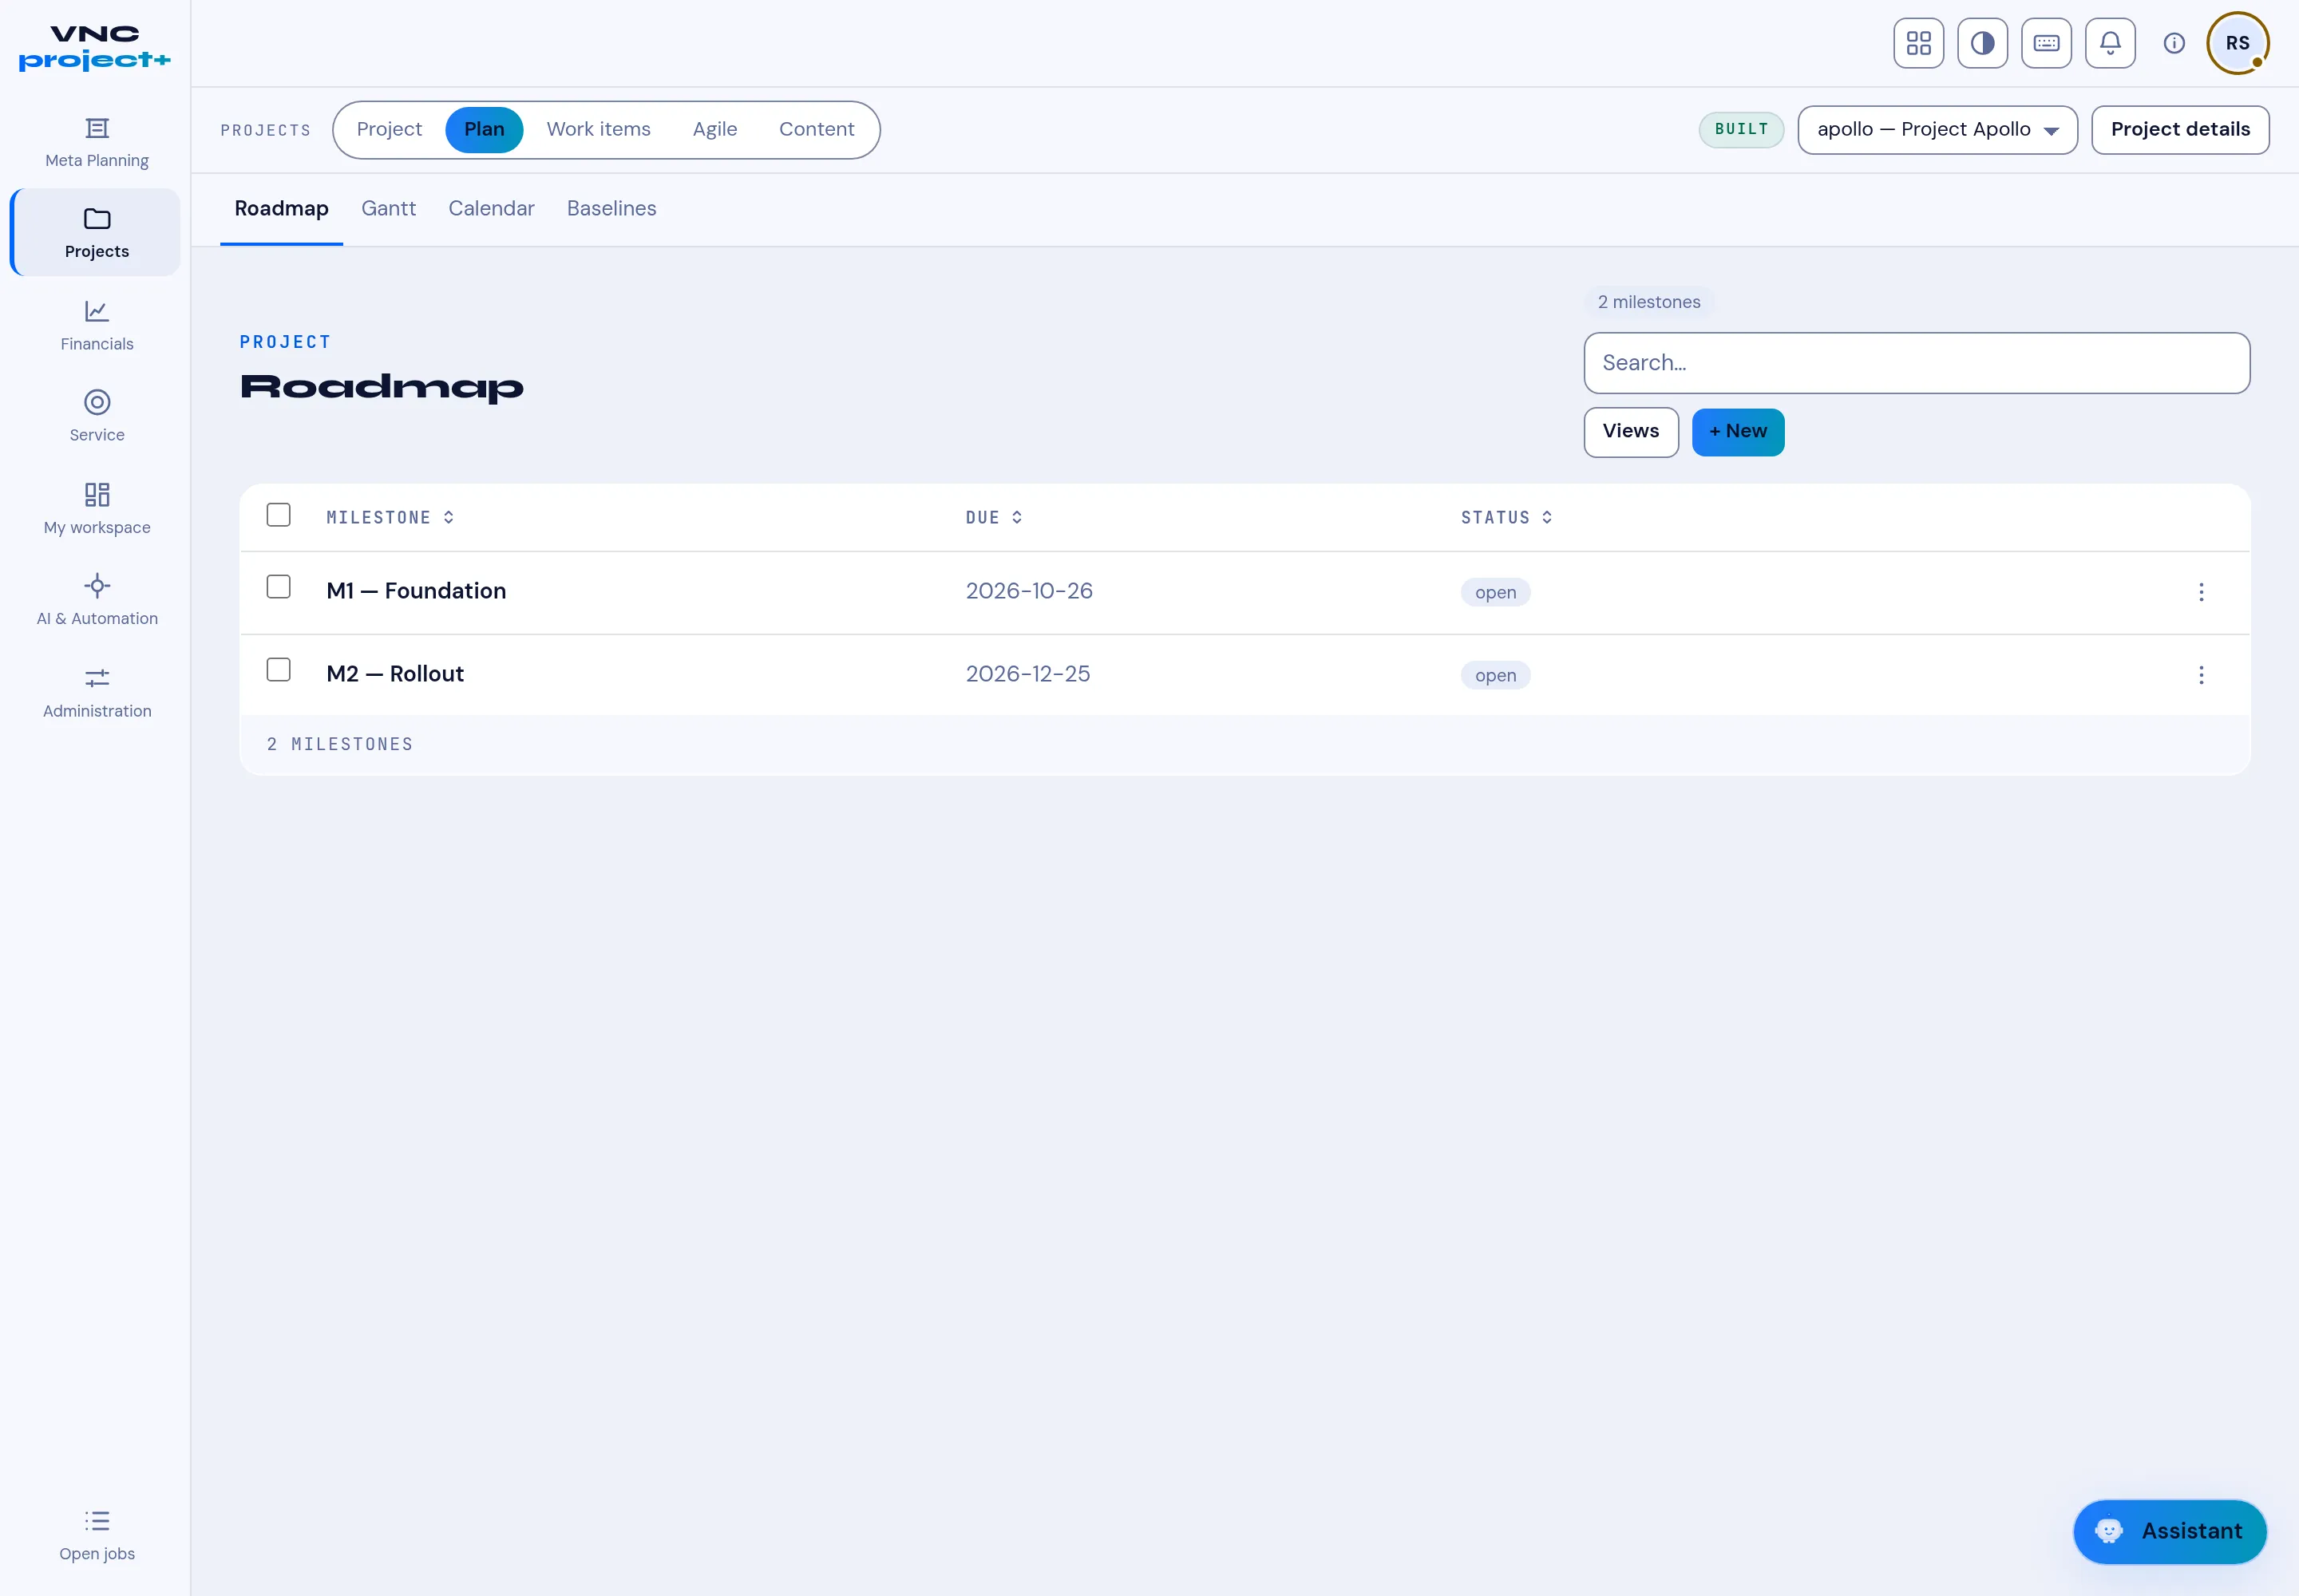Click the M2 due date 2026-12-25
Image resolution: width=2299 pixels, height=1596 pixels.
[x=1027, y=674]
